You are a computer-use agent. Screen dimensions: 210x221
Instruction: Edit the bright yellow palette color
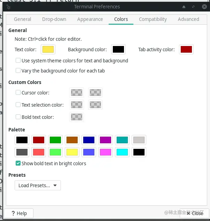tap(72, 152)
